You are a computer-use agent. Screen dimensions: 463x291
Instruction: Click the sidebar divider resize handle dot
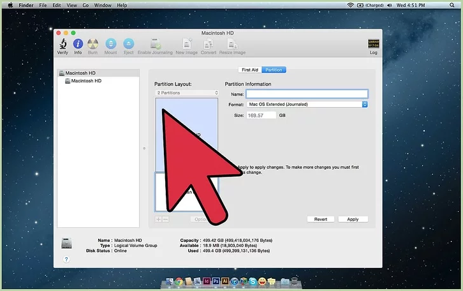point(144,148)
